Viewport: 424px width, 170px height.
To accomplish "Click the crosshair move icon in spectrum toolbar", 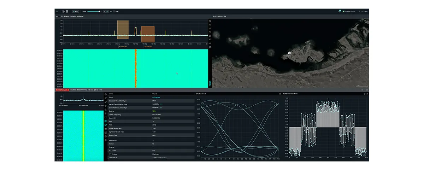I will (210, 43).
